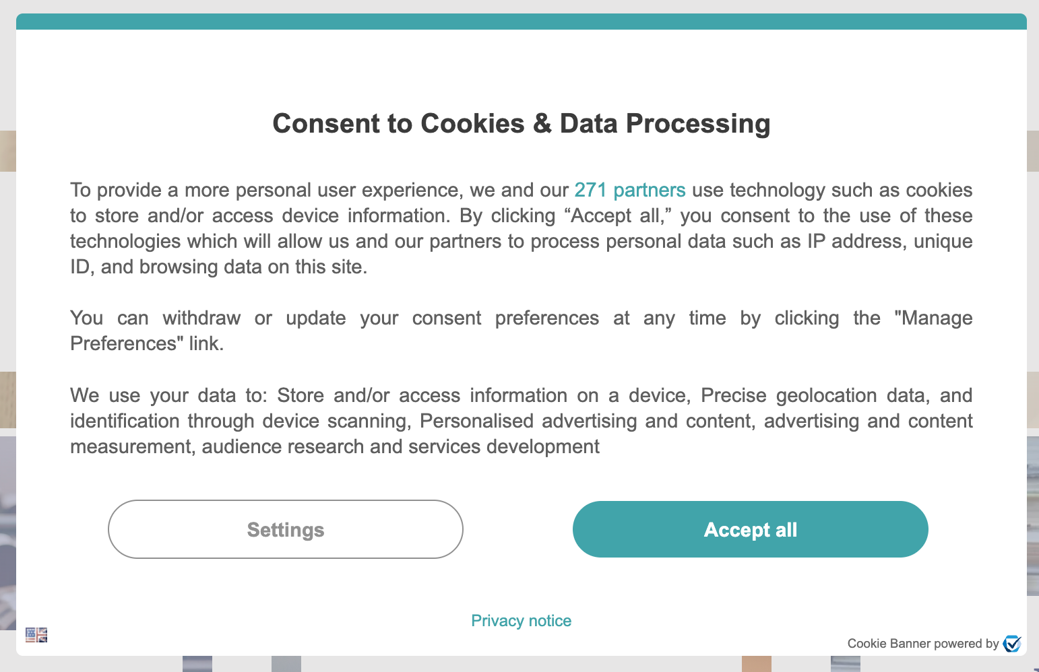Follow the partners hyperlink in the text

tap(629, 190)
